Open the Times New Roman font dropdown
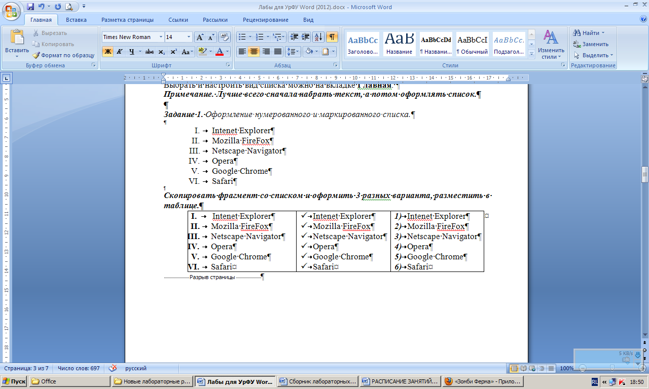Screen dimensions: 649x389 pos(161,37)
